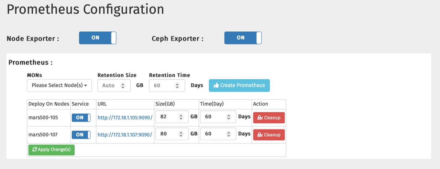Toggle the Node Exporter switch
The image size is (440, 169).
click(98, 38)
